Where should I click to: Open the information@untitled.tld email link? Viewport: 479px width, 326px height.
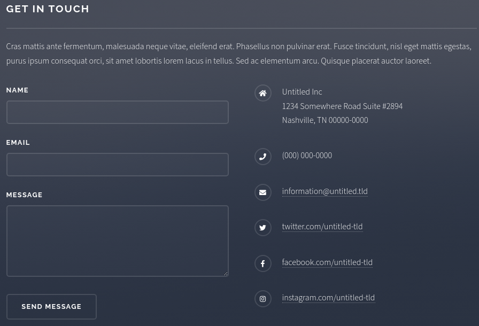325,191
